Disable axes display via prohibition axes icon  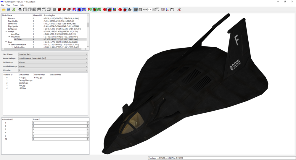click(105, 9)
